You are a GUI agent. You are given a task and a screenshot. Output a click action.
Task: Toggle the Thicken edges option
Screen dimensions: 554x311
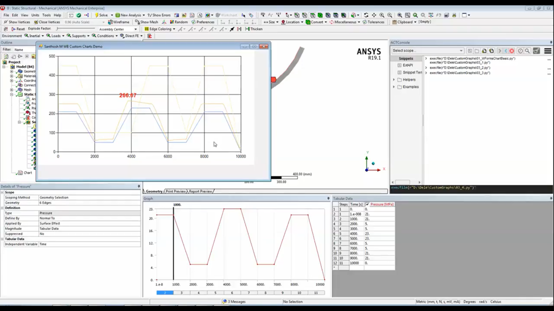coord(254,29)
